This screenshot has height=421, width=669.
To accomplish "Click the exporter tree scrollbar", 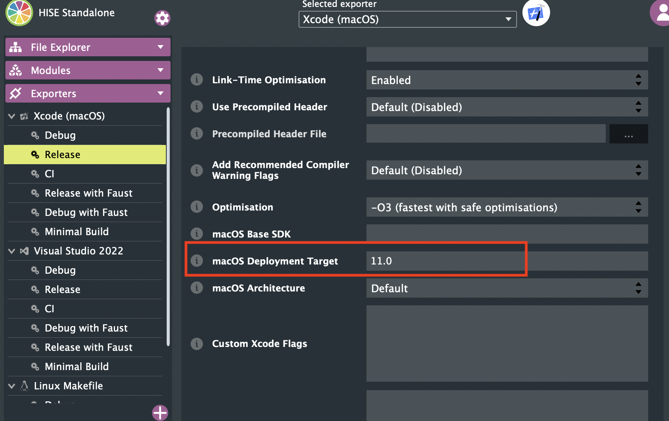I will point(168,227).
